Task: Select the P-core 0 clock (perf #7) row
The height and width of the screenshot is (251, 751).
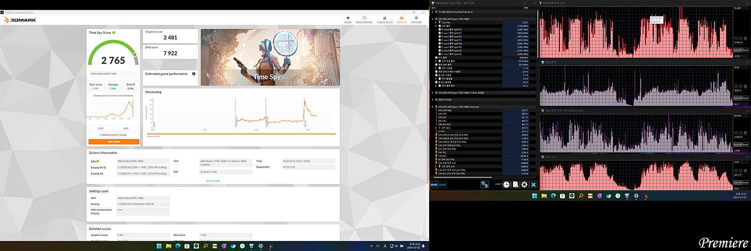Action: (x=483, y=30)
